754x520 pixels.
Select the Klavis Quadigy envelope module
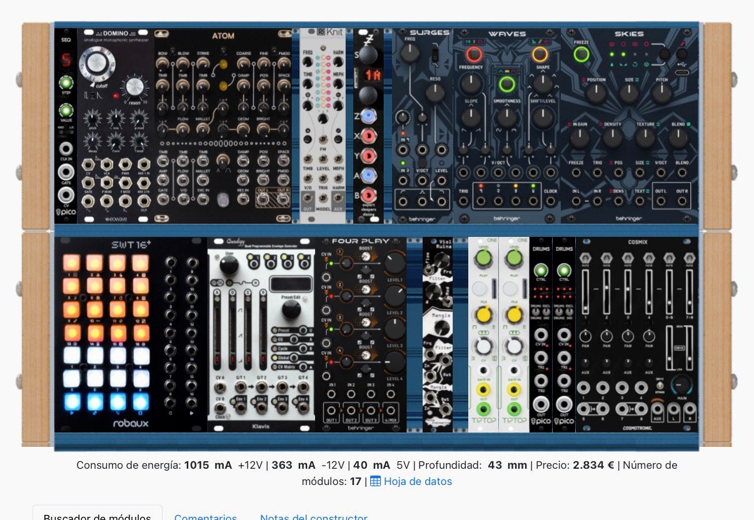[261, 334]
